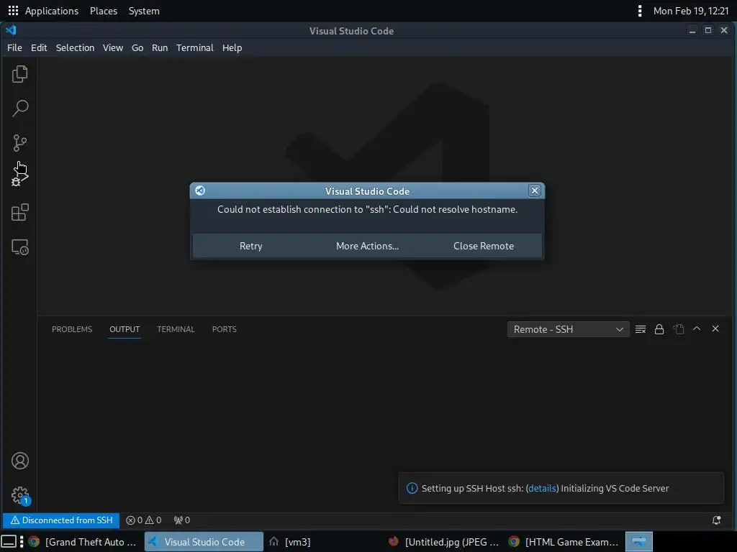Click More Actions... in the dialog
Image resolution: width=737 pixels, height=552 pixels.
[x=368, y=246]
